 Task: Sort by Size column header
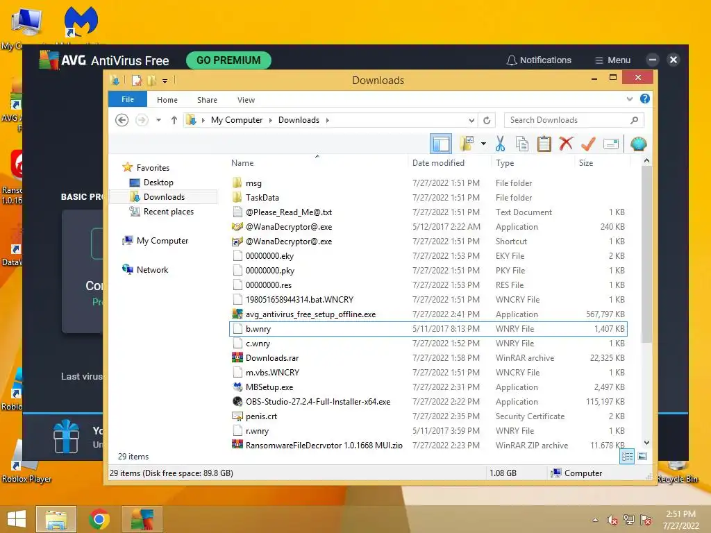[x=585, y=162]
